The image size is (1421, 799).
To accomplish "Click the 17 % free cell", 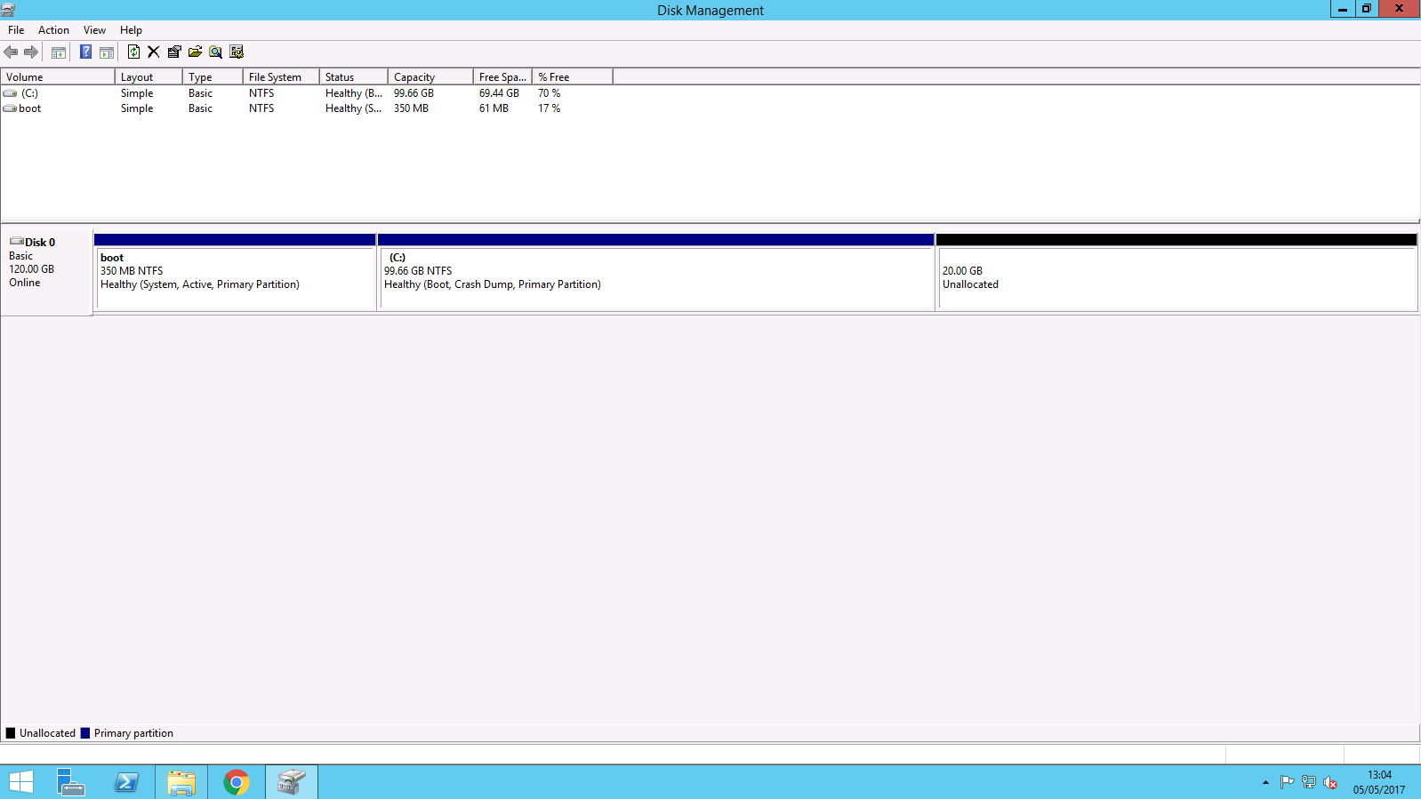I will point(549,108).
